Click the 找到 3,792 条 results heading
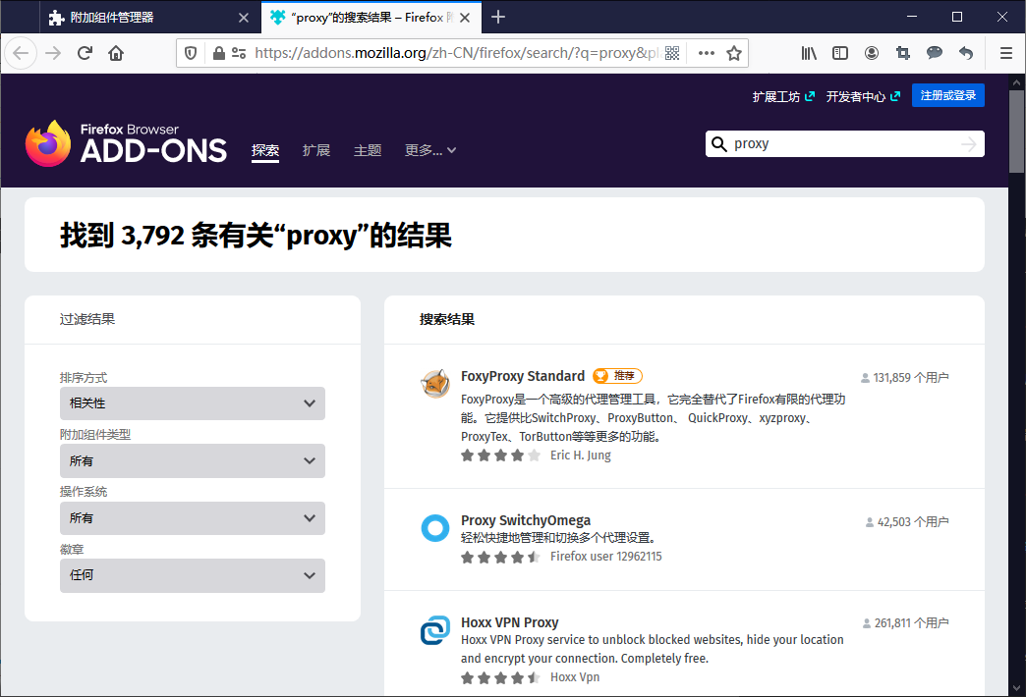The height and width of the screenshot is (697, 1026). [x=256, y=236]
